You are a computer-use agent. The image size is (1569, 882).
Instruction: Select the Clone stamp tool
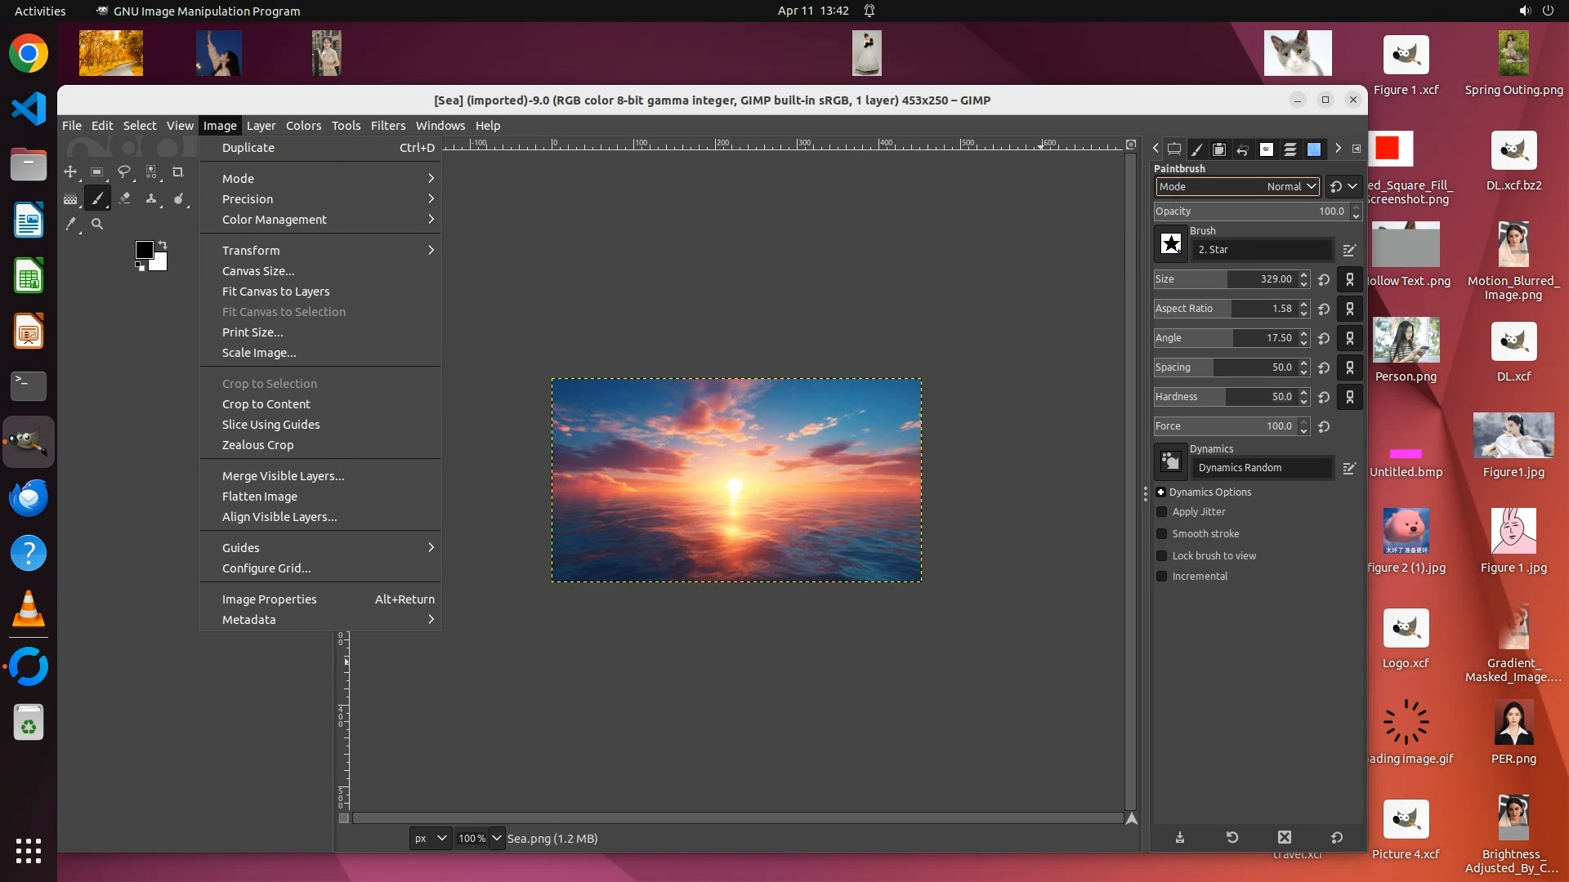(151, 198)
